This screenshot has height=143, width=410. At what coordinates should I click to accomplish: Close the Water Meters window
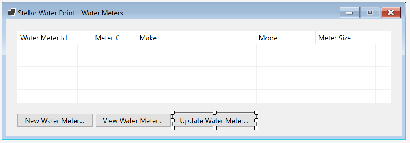pyautogui.click(x=391, y=13)
